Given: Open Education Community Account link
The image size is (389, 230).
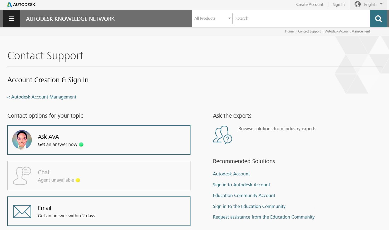Looking at the screenshot, I should click(244, 195).
